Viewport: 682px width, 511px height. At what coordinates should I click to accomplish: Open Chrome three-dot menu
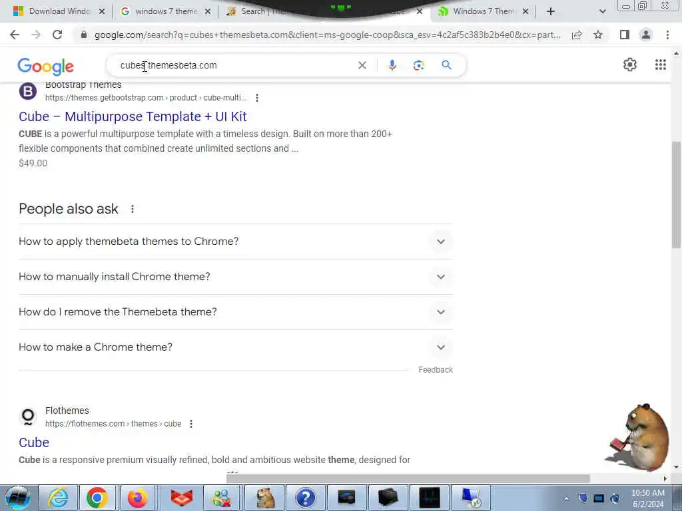click(x=667, y=35)
